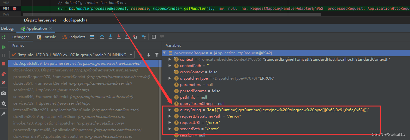Expand contextPath variable node
This screenshot has height=140, width=410.
pos(170,66)
